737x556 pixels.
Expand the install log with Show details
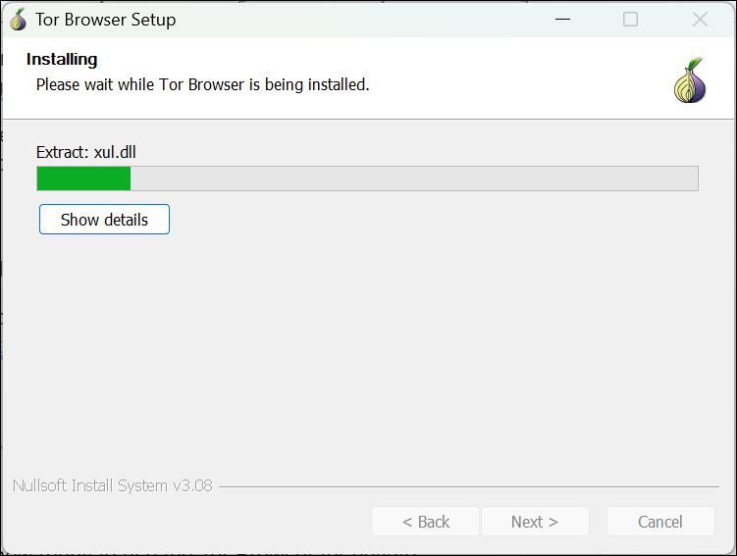104,220
